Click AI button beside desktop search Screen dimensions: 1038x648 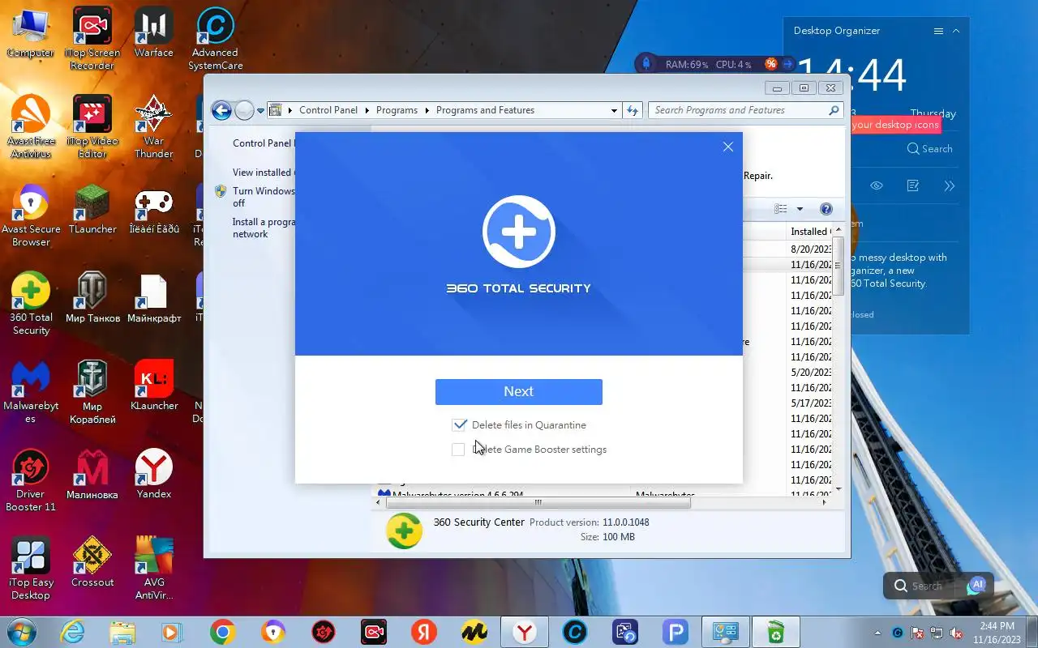point(978,584)
